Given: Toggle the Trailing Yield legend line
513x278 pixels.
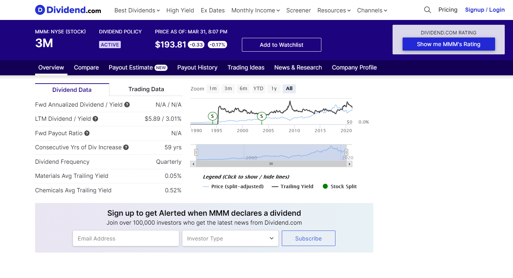Looking at the screenshot, I should point(293,186).
